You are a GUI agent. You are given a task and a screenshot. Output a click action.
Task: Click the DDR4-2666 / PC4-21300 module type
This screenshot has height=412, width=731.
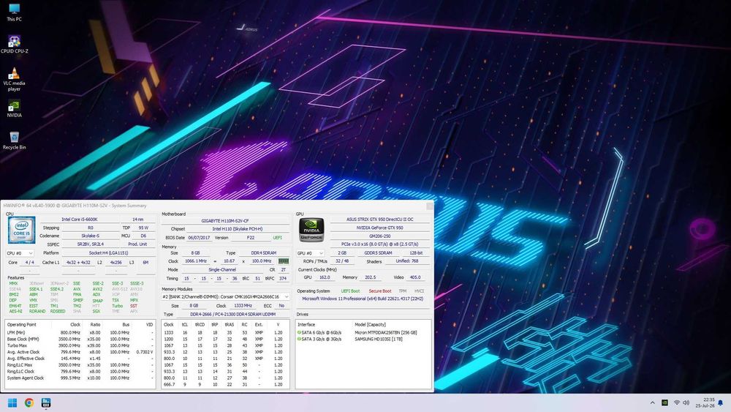click(232, 314)
